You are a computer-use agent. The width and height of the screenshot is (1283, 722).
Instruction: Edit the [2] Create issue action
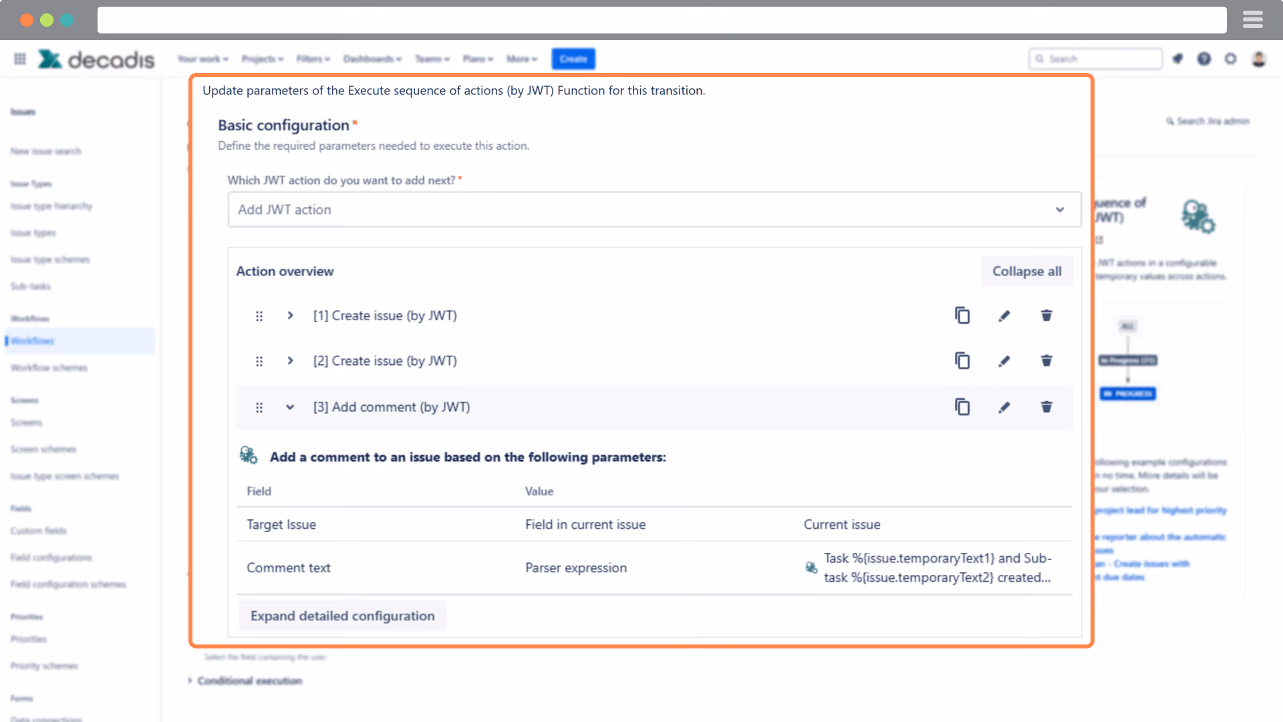(x=1004, y=361)
